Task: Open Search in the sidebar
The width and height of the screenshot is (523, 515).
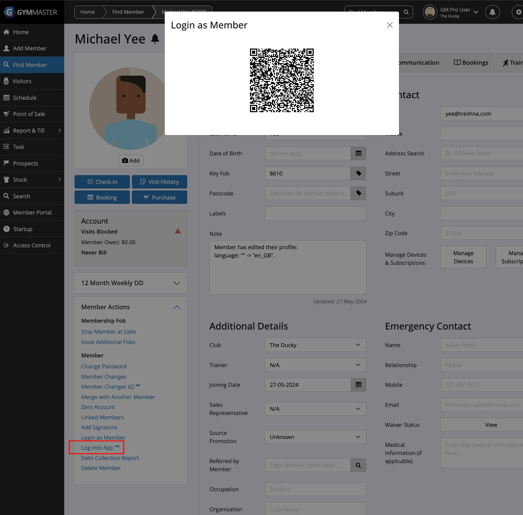Action: pos(32,196)
